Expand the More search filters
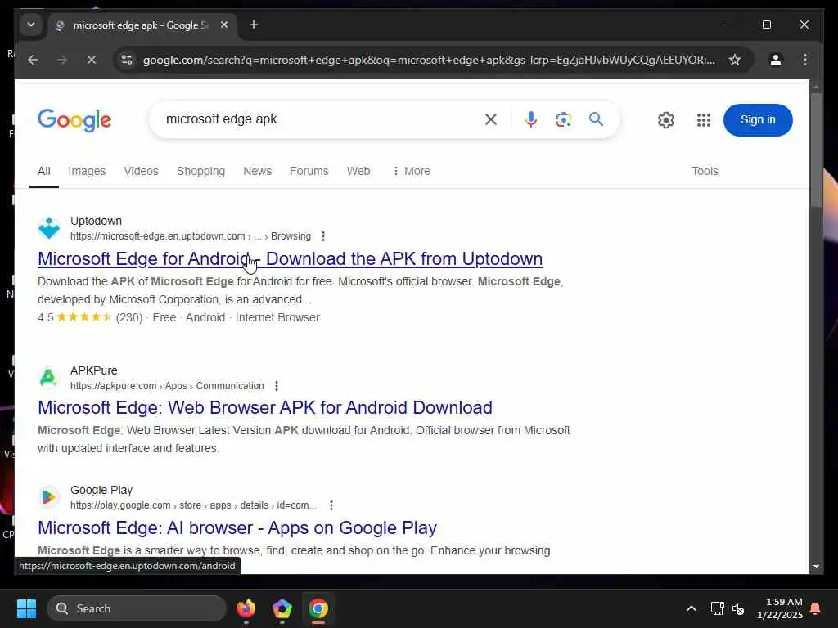Screen dimensions: 838x628 411,172
